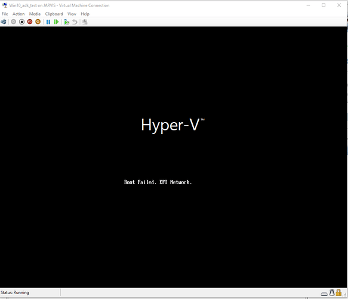This screenshot has width=348, height=299.
Task: Click the mouse status icon in status bar
Action: (332, 292)
